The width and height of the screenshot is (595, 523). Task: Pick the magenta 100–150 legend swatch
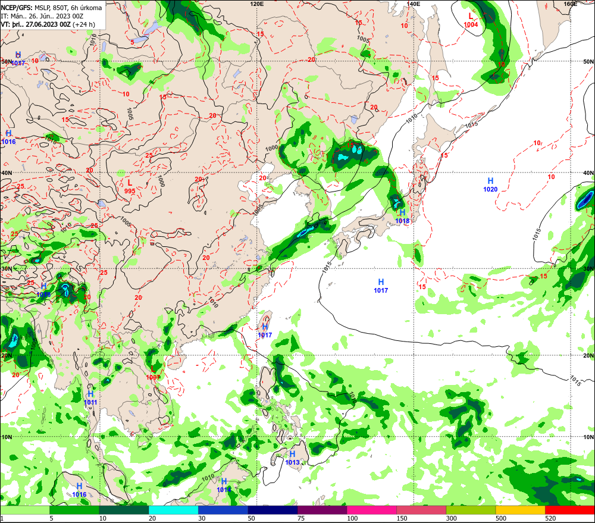tap(371, 510)
